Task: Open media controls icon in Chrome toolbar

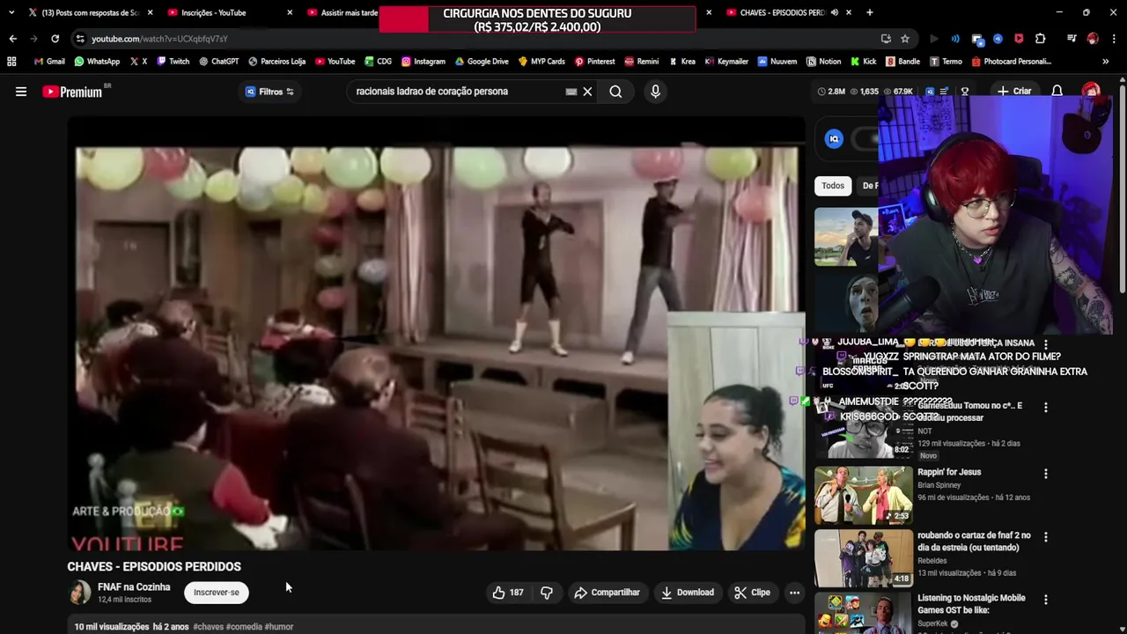Action: pyautogui.click(x=1072, y=39)
